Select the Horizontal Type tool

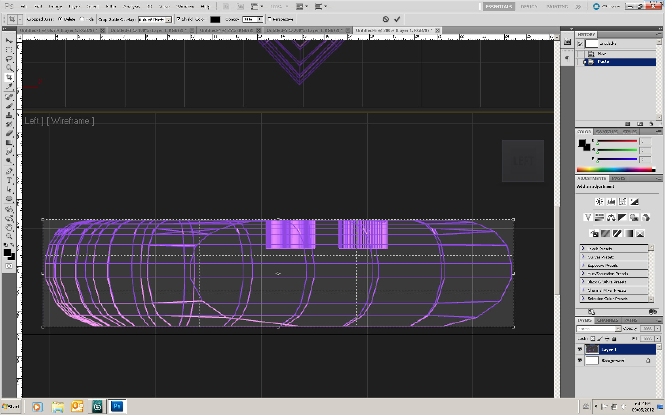pos(9,180)
